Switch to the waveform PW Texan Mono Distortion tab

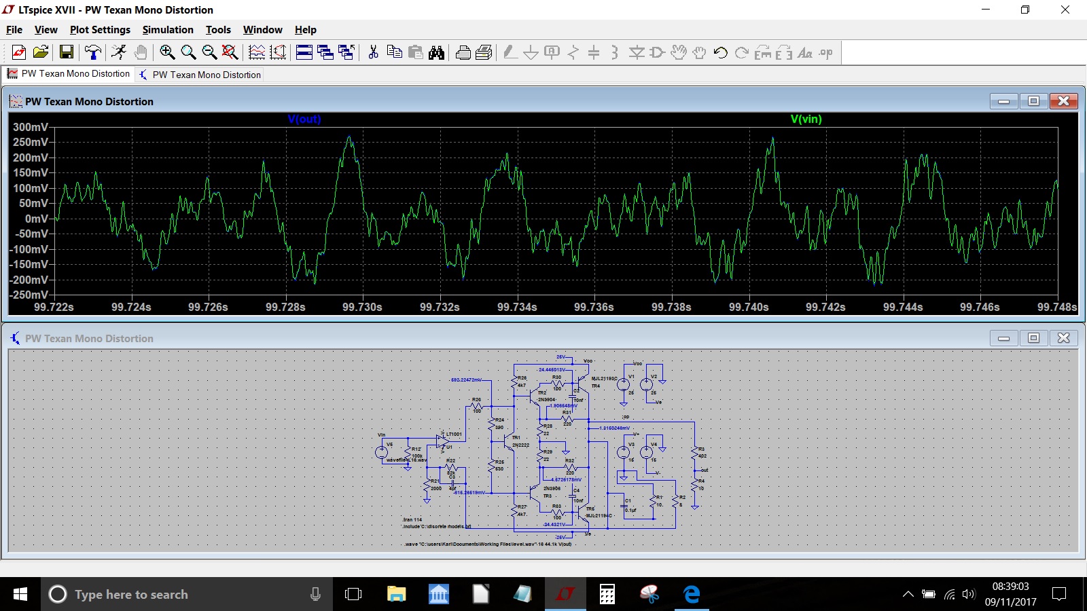click(x=68, y=74)
